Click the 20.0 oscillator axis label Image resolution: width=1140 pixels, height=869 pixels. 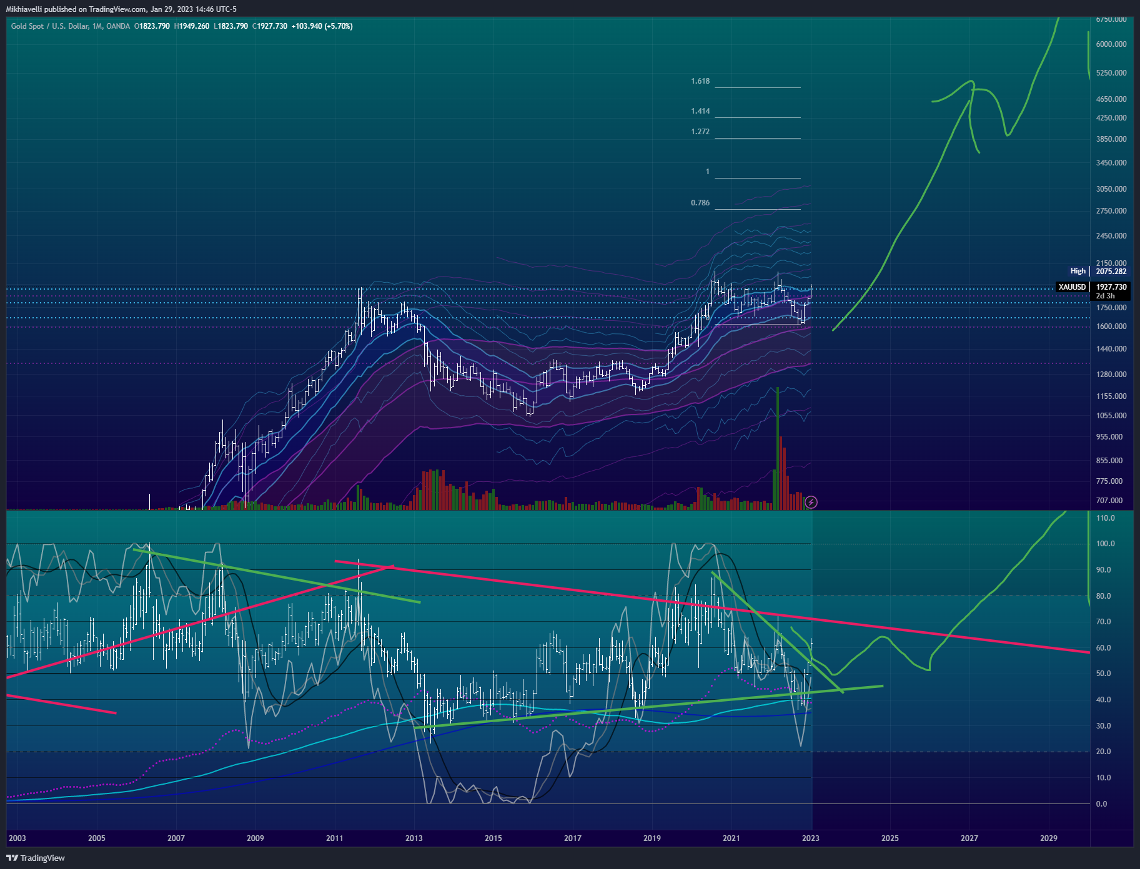[x=1103, y=752]
